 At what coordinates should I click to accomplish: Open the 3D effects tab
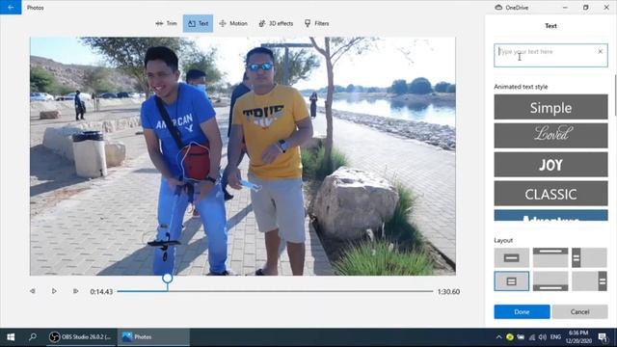pos(276,23)
